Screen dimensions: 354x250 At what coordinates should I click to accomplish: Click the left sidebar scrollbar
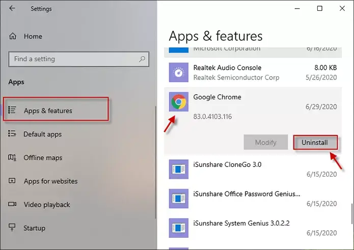pos(155,162)
